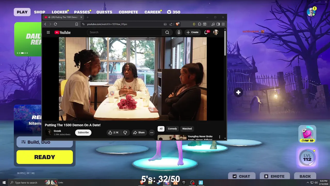The height and width of the screenshot is (186, 330).
Task: Select the All filter chip
Action: coord(161,129)
